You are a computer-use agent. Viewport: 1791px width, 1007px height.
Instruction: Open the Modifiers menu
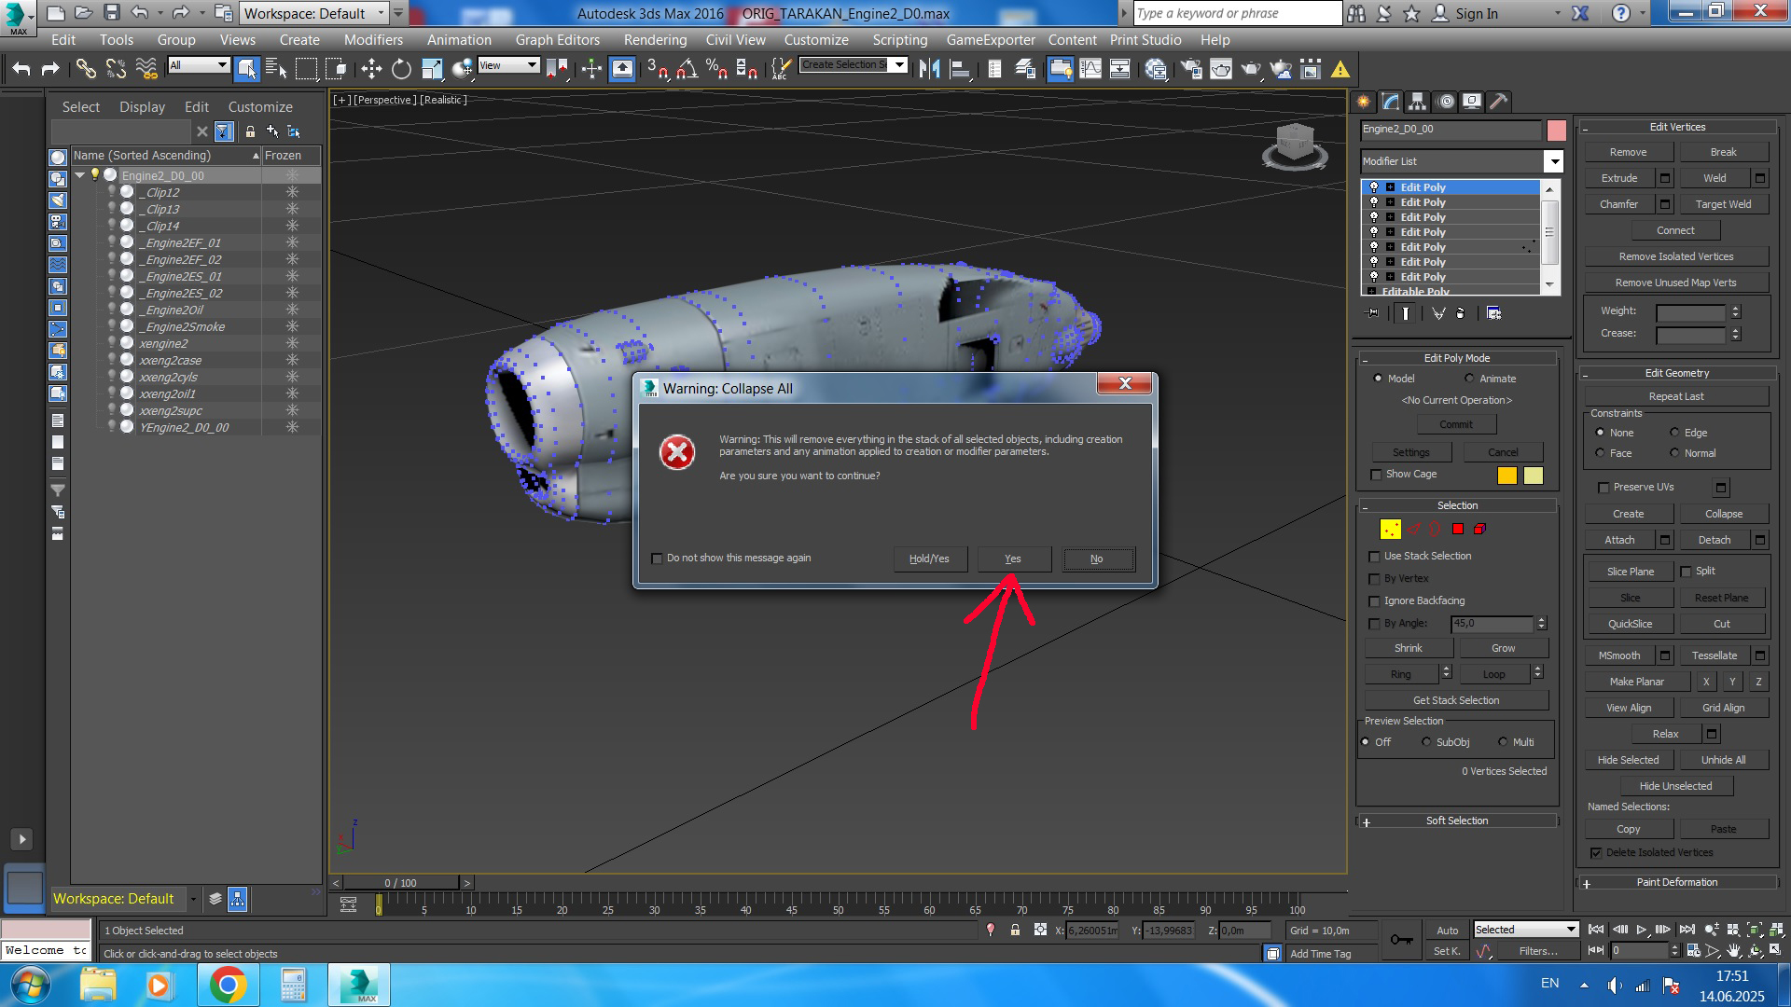coord(373,40)
